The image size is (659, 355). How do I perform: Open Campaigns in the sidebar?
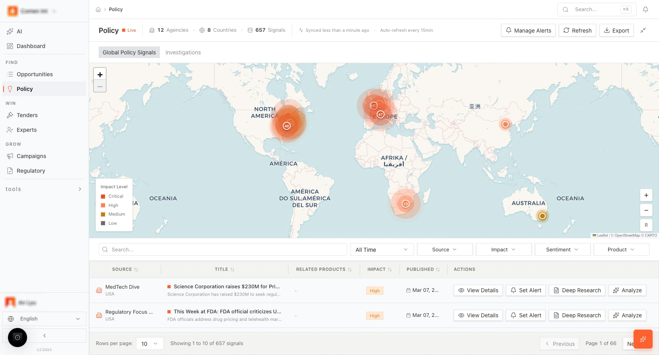[x=45, y=156]
